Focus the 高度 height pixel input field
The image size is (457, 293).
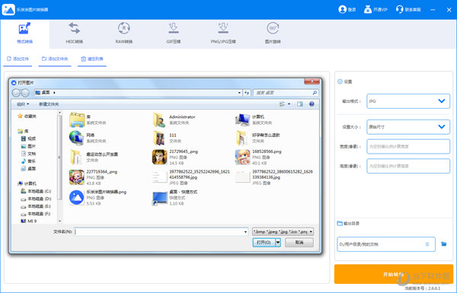coord(408,166)
